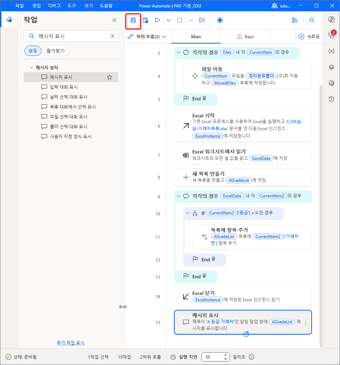Screen dimensions: 340x365
Task: Click the Save As icon next to Save
Action: 146,20
